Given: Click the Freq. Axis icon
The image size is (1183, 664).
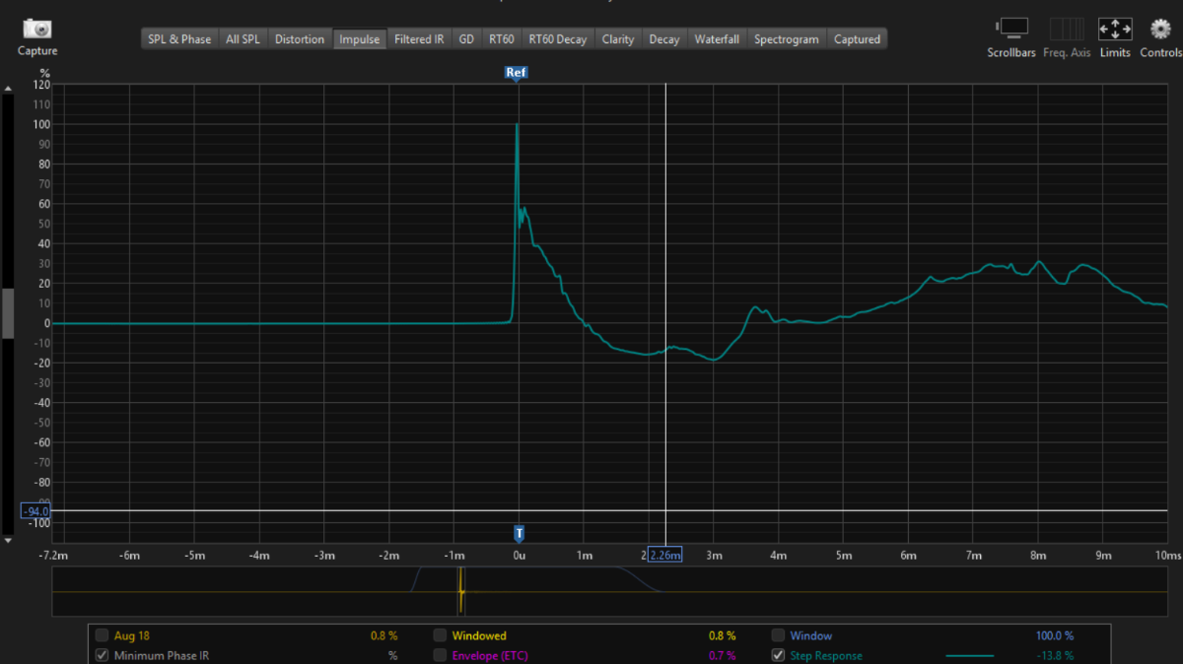Looking at the screenshot, I should 1067,29.
